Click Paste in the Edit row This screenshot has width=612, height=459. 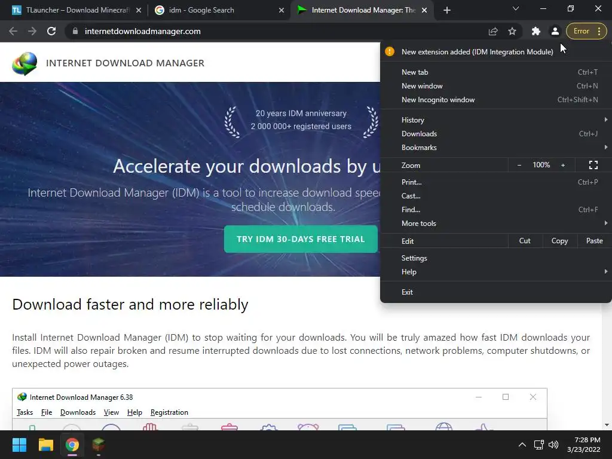(594, 241)
